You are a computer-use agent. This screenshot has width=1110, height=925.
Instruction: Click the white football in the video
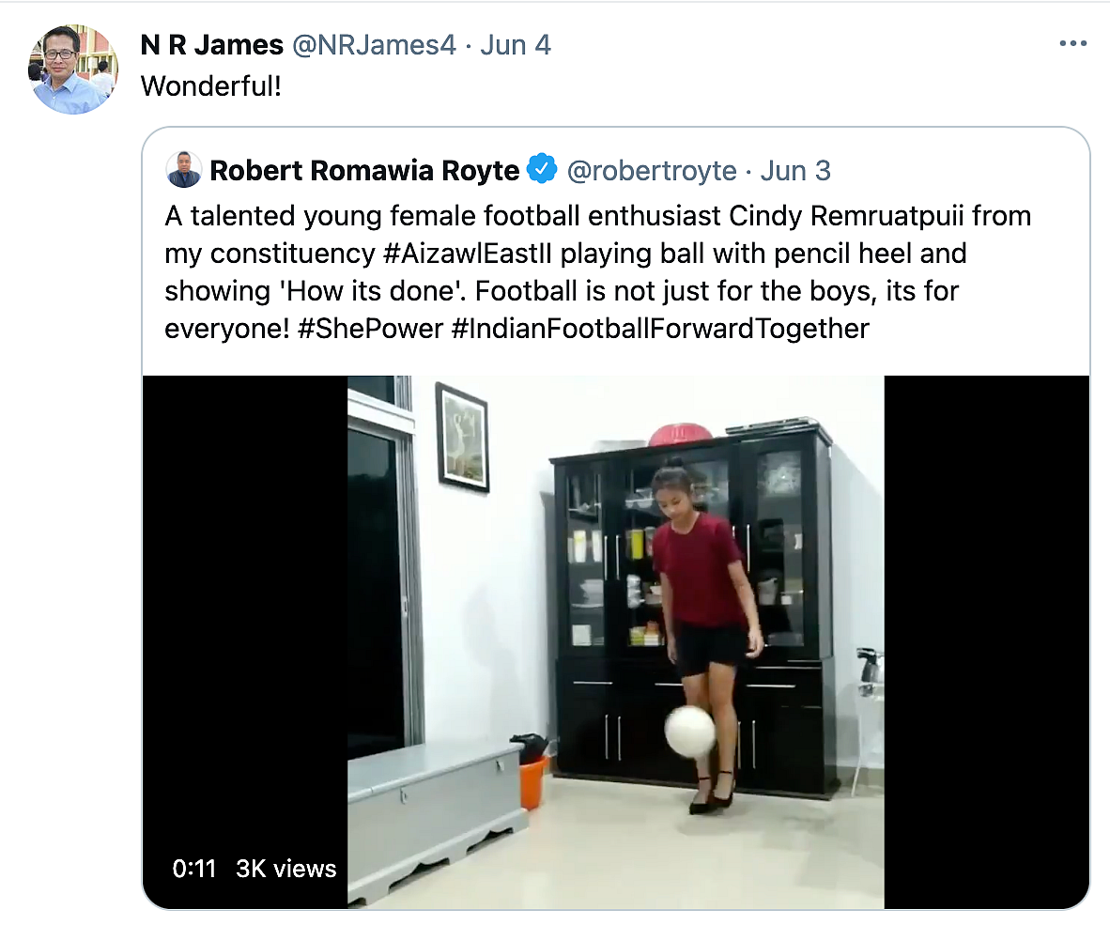(689, 732)
